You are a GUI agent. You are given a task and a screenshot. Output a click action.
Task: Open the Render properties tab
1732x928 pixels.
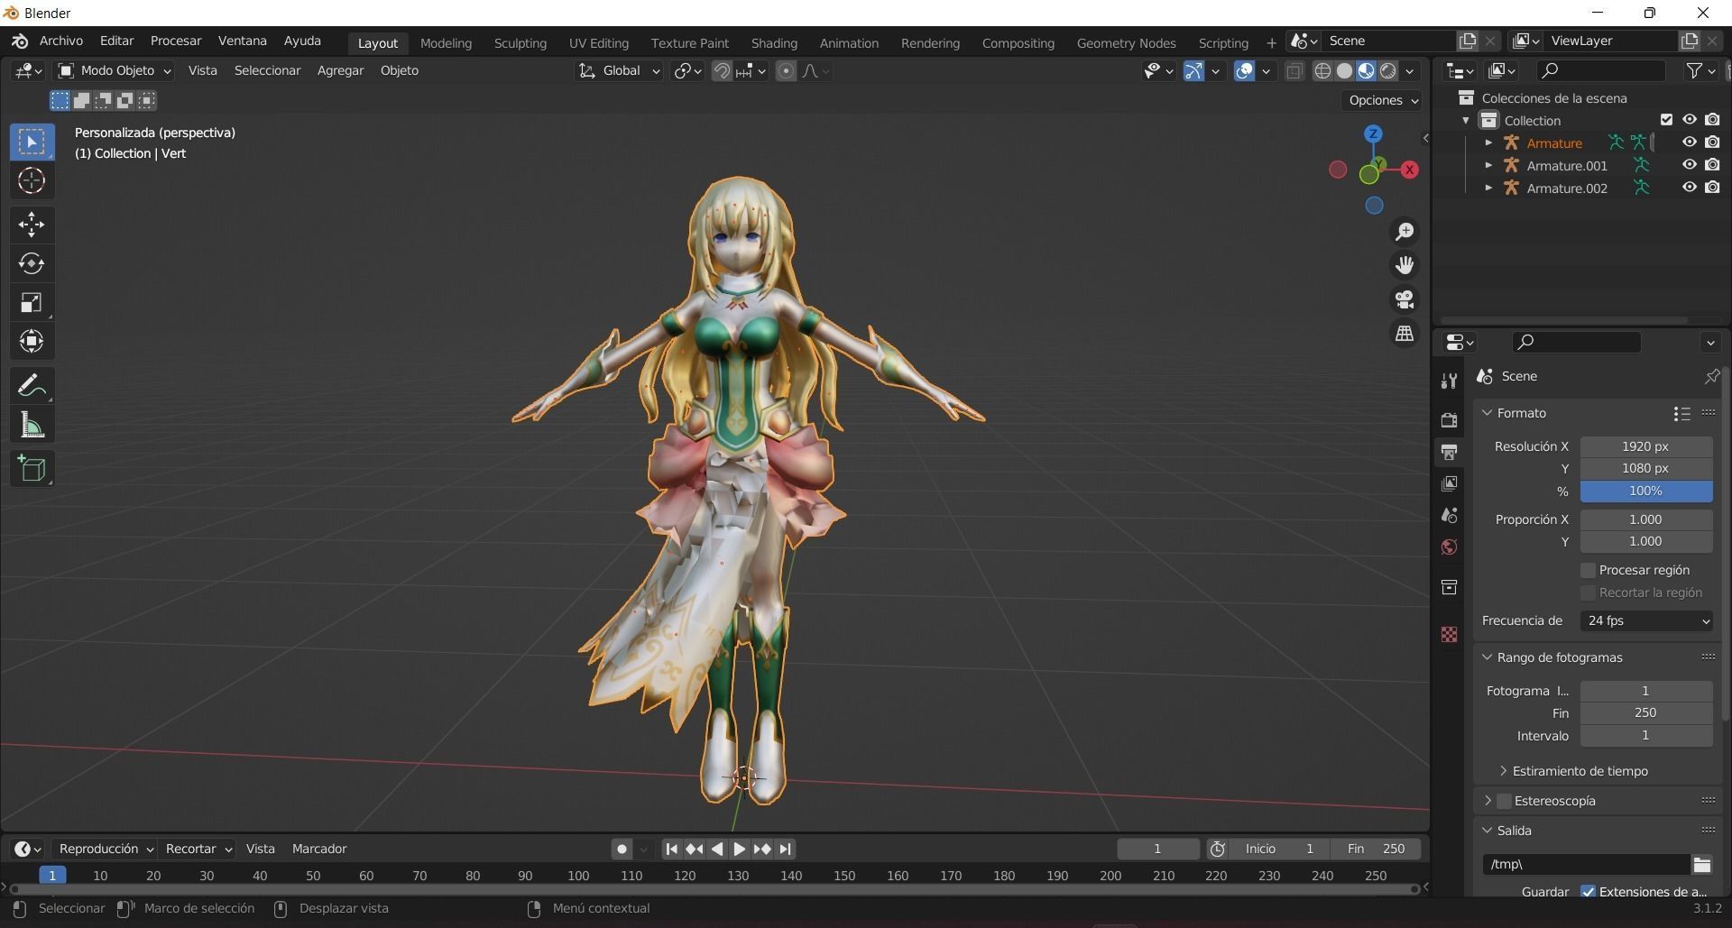pyautogui.click(x=1450, y=420)
